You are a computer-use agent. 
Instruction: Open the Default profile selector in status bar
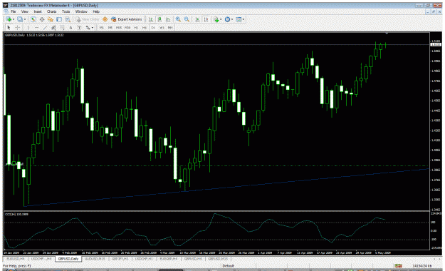point(228,265)
